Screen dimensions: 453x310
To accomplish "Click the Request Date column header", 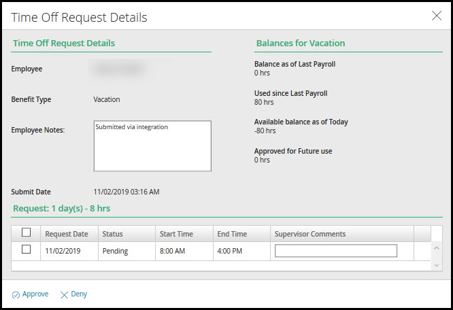I will coord(67,234).
